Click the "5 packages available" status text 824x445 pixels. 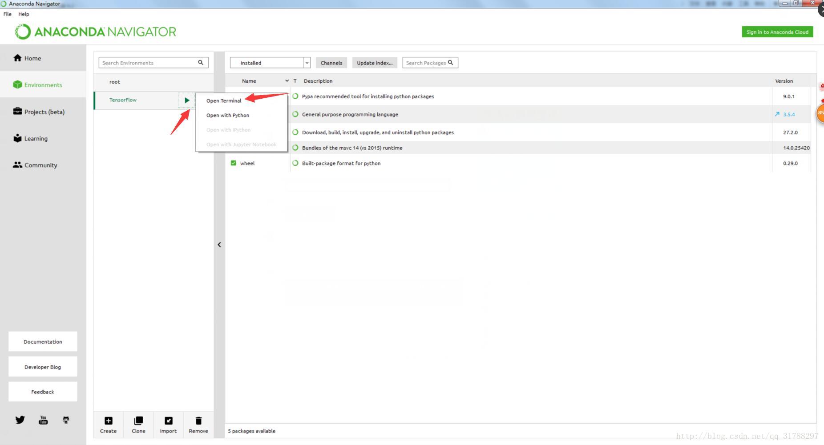pos(251,431)
